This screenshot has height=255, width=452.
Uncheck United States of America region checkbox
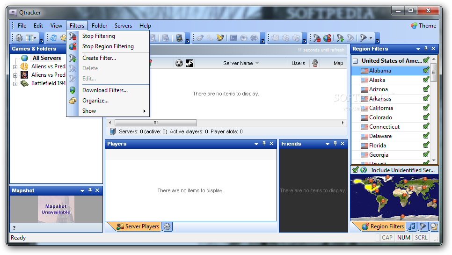426,60
